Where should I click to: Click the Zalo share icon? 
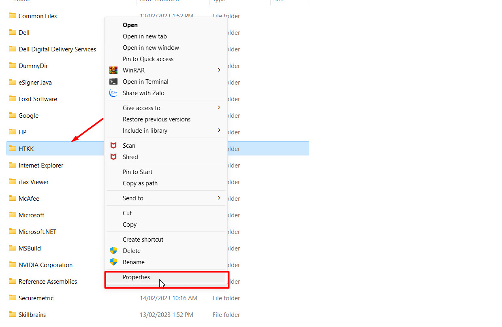[113, 93]
